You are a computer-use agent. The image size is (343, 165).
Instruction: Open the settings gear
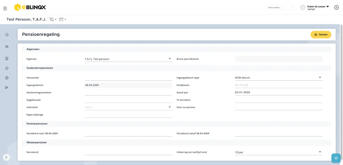[336, 7]
